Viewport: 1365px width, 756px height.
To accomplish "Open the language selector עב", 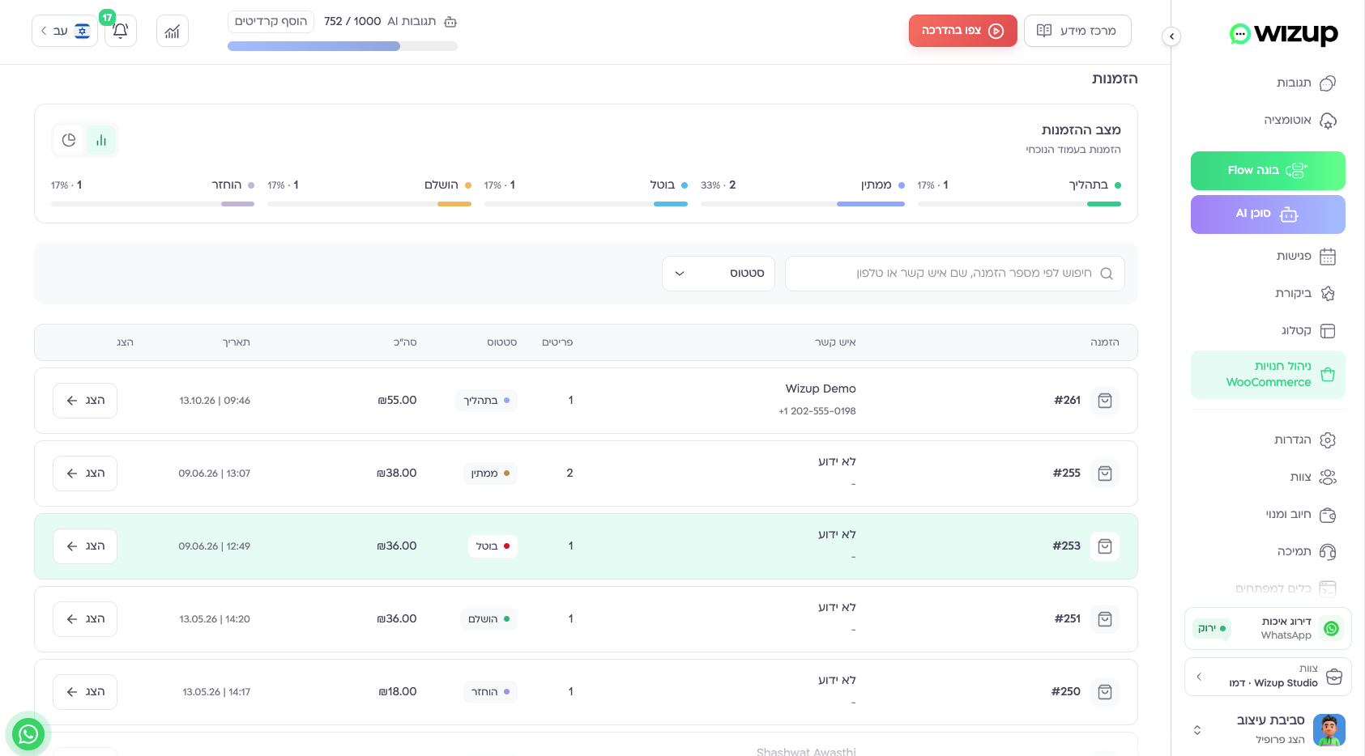I will pos(65,31).
